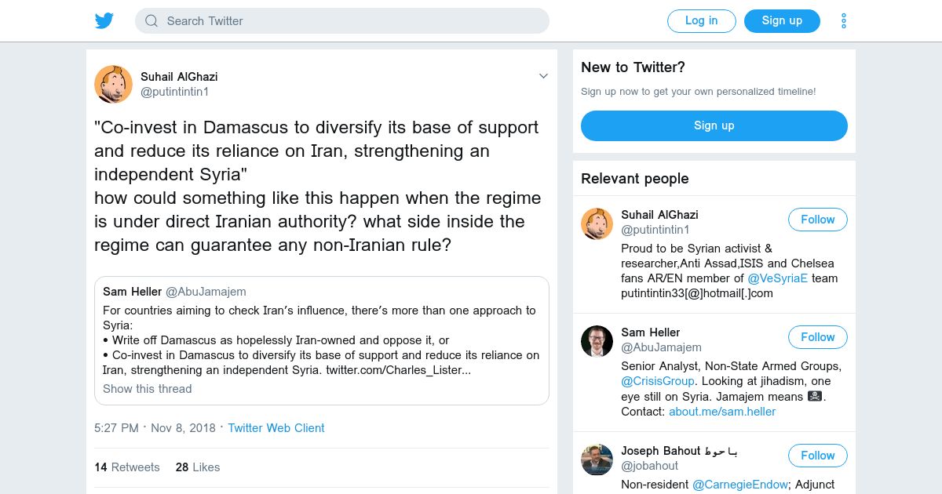This screenshot has height=494, width=942.
Task: Click the large Sign up button in sidebar
Action: [x=714, y=125]
